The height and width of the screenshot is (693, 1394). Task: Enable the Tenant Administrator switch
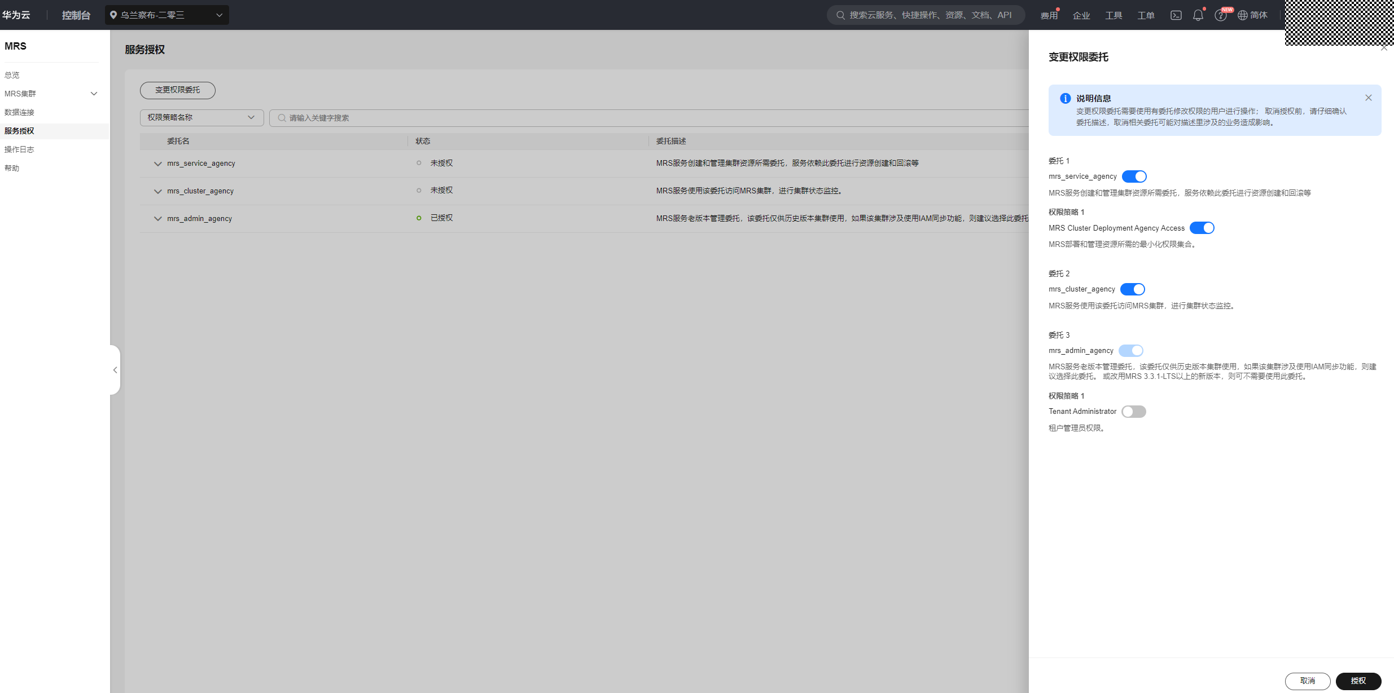1133,412
